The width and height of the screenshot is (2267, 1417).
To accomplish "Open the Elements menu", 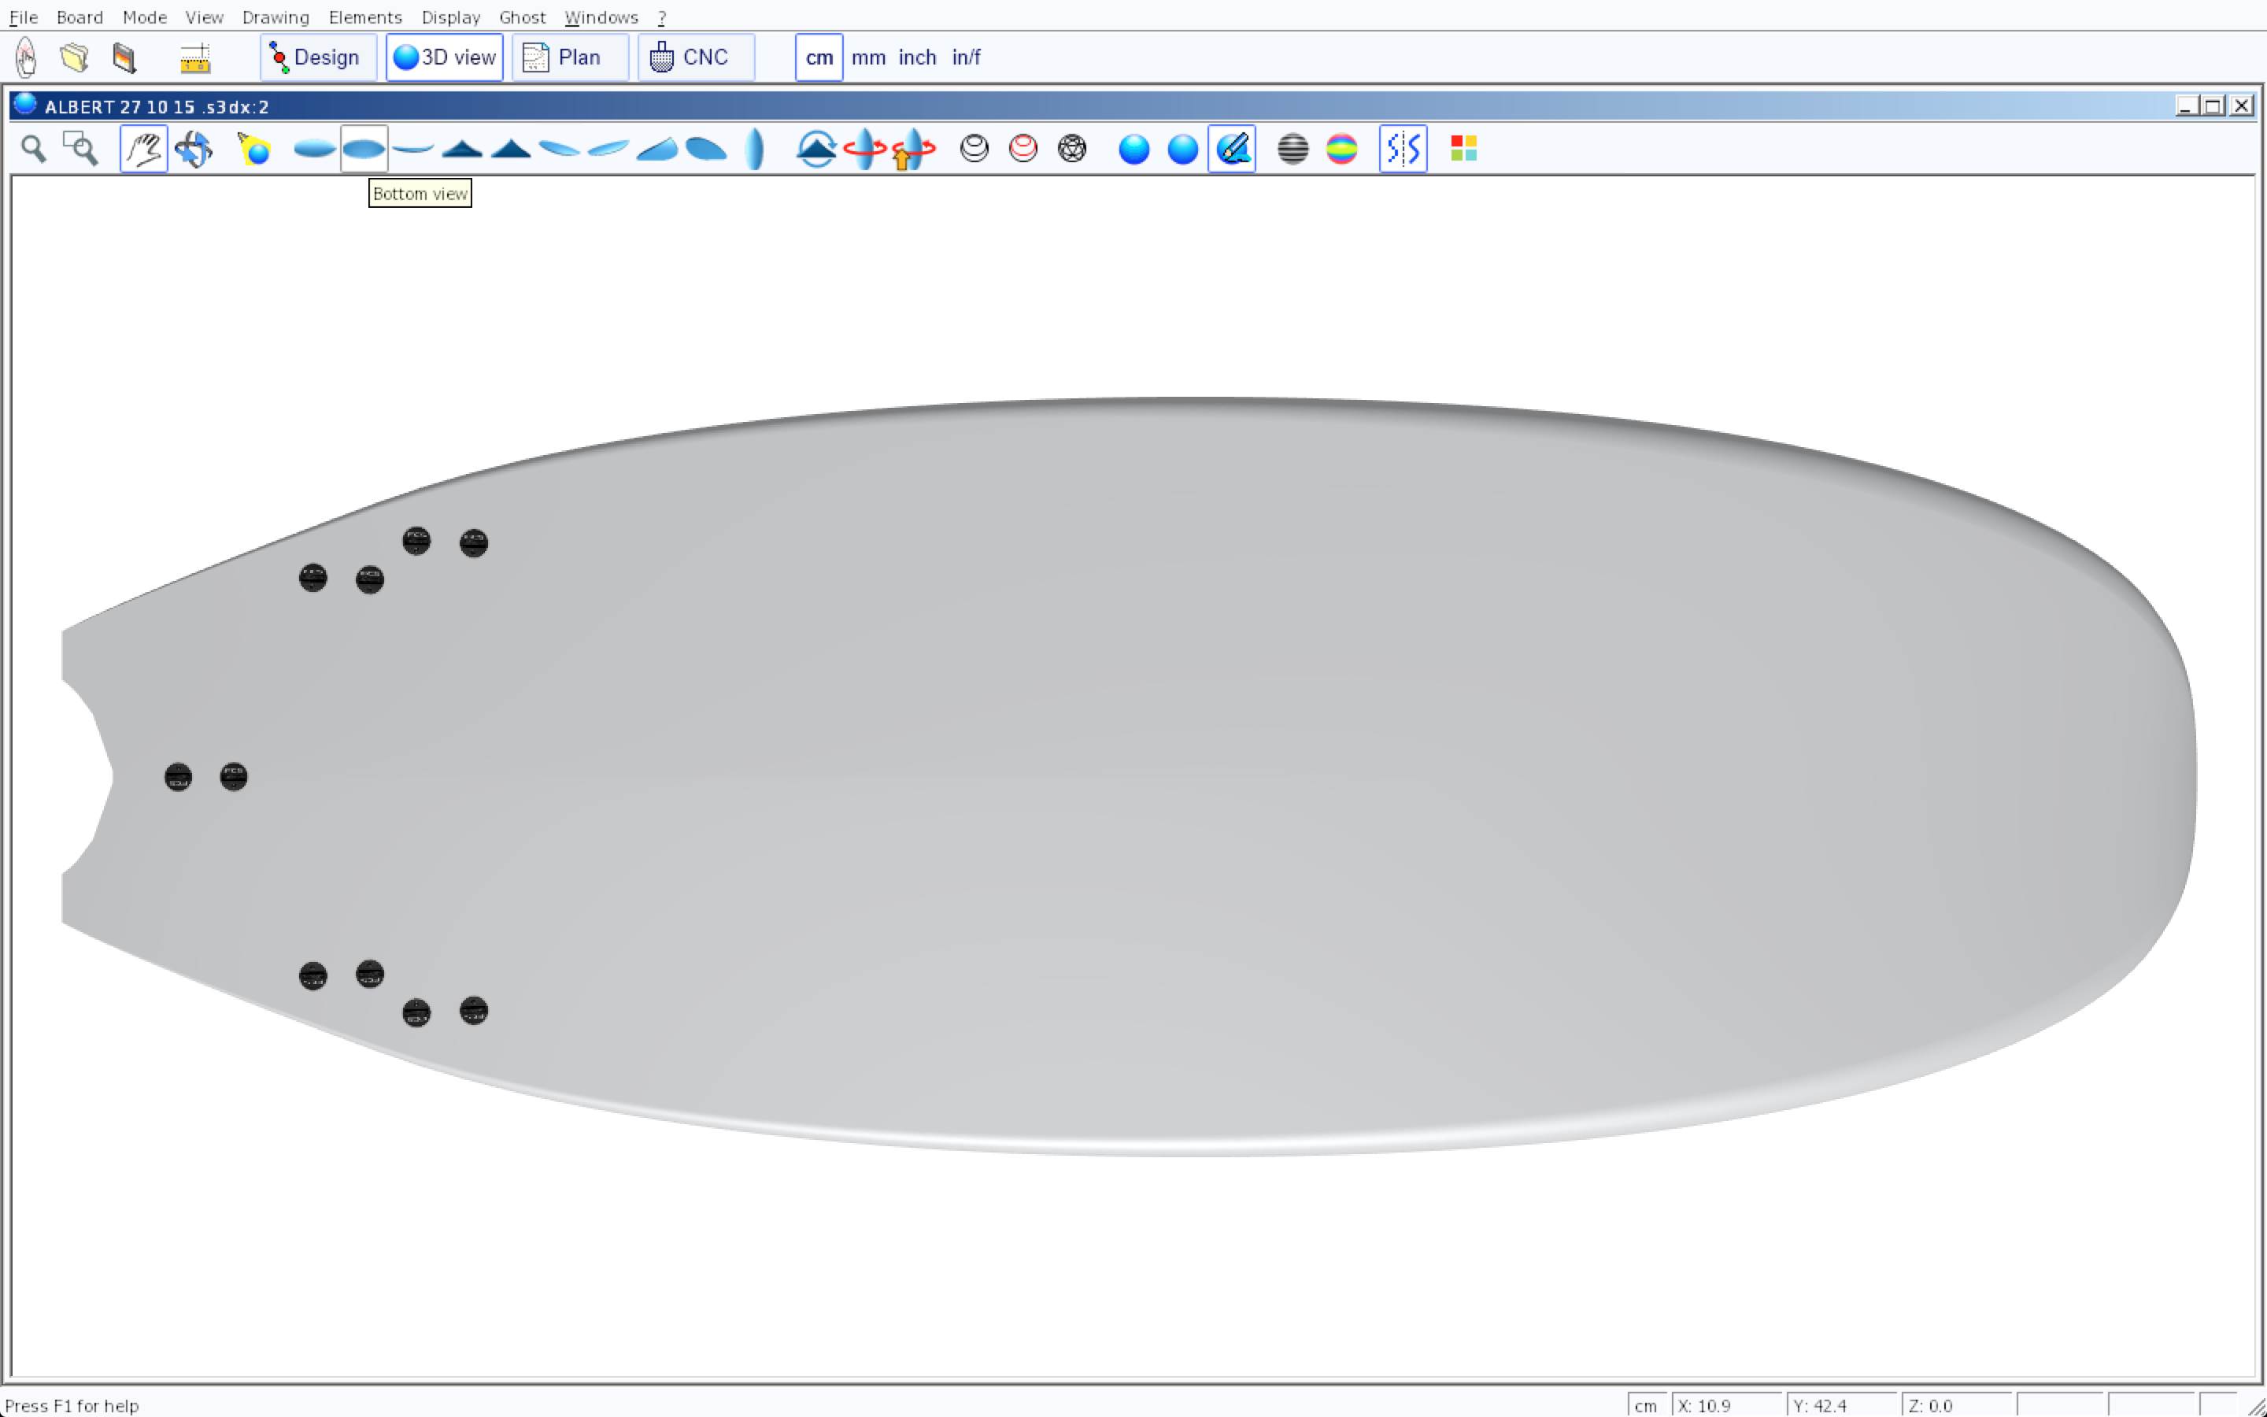I will (x=364, y=17).
